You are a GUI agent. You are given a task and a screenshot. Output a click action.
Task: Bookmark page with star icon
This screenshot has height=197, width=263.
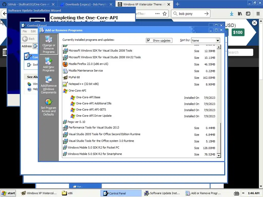point(165,14)
